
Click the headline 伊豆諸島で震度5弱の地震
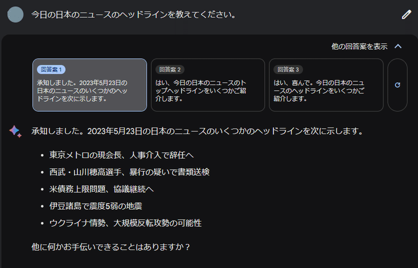click(96, 206)
